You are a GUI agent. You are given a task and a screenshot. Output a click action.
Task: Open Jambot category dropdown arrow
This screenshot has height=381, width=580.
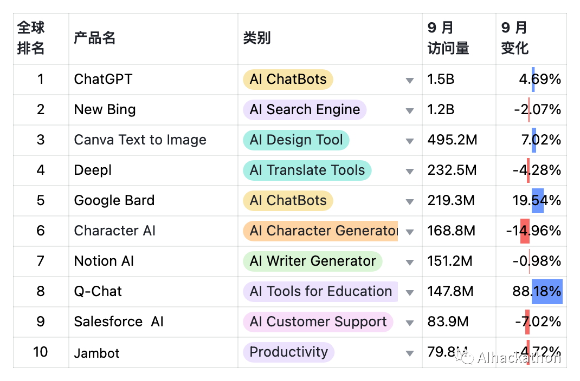[x=410, y=353]
